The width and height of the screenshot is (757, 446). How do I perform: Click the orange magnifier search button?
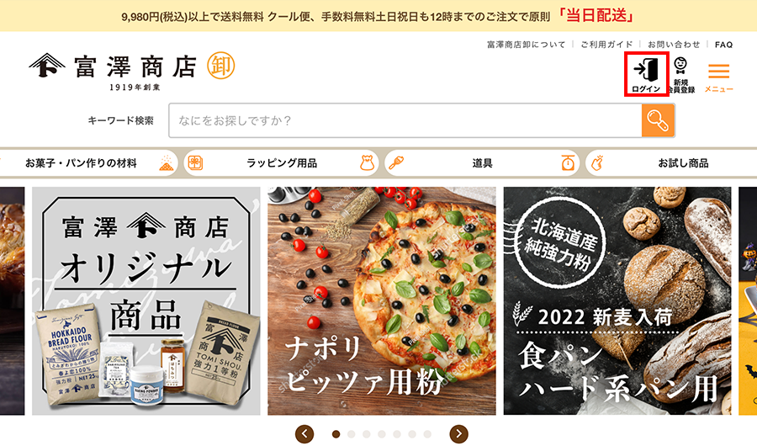coord(658,120)
